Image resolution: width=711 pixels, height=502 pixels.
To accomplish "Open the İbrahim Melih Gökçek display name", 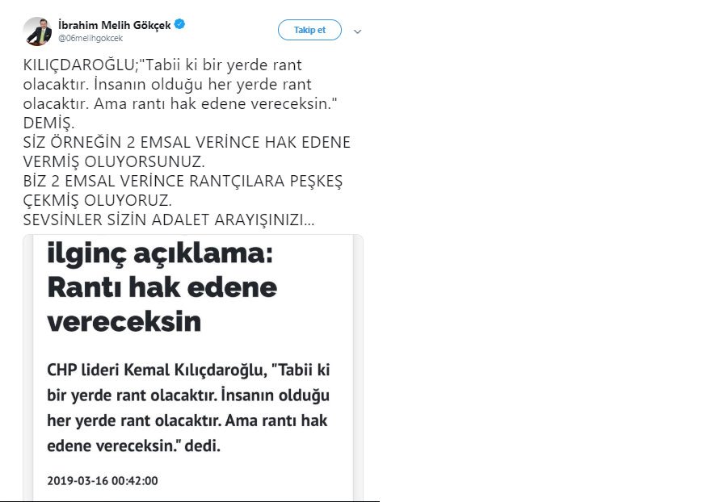I will (x=115, y=24).
